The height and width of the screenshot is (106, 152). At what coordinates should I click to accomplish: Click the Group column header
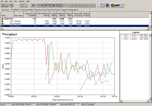pyautogui.click(x=7, y=14)
